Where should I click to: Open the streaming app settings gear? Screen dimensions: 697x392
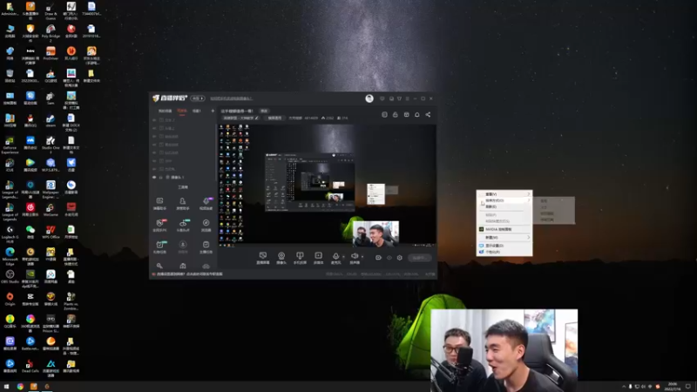[x=400, y=258]
